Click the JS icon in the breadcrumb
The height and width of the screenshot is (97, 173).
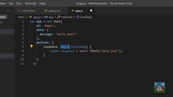pyautogui.click(x=31, y=17)
